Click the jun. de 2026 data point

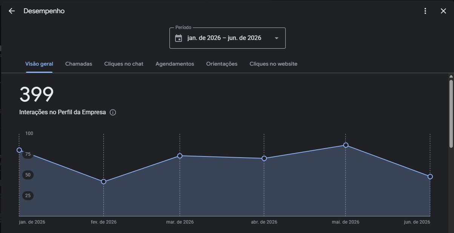(430, 176)
